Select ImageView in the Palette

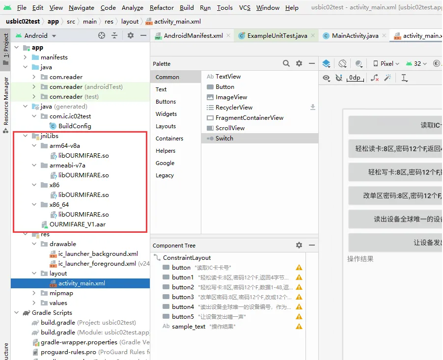260,97
